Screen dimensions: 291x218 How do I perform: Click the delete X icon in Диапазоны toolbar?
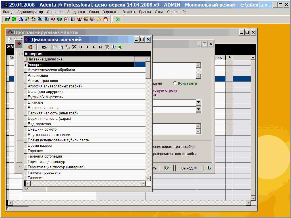pos(74,47)
